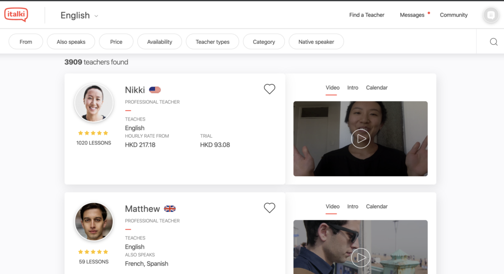
Task: Select the Video tab for Matthew
Action: pos(332,207)
